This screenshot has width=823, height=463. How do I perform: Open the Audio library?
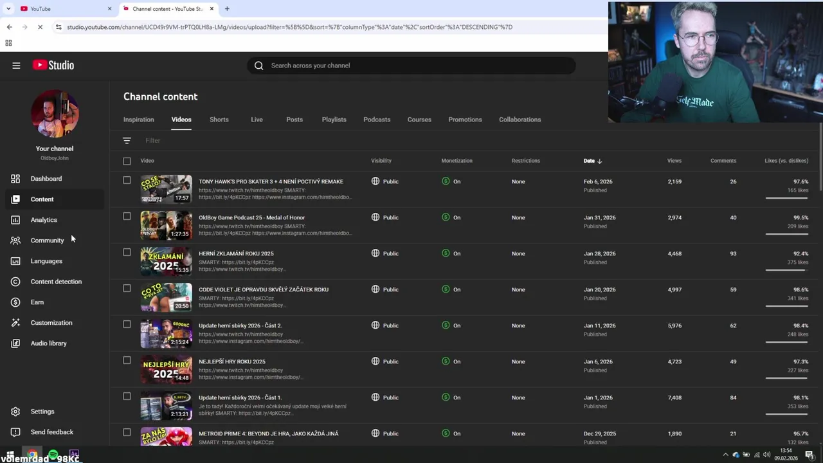point(48,343)
